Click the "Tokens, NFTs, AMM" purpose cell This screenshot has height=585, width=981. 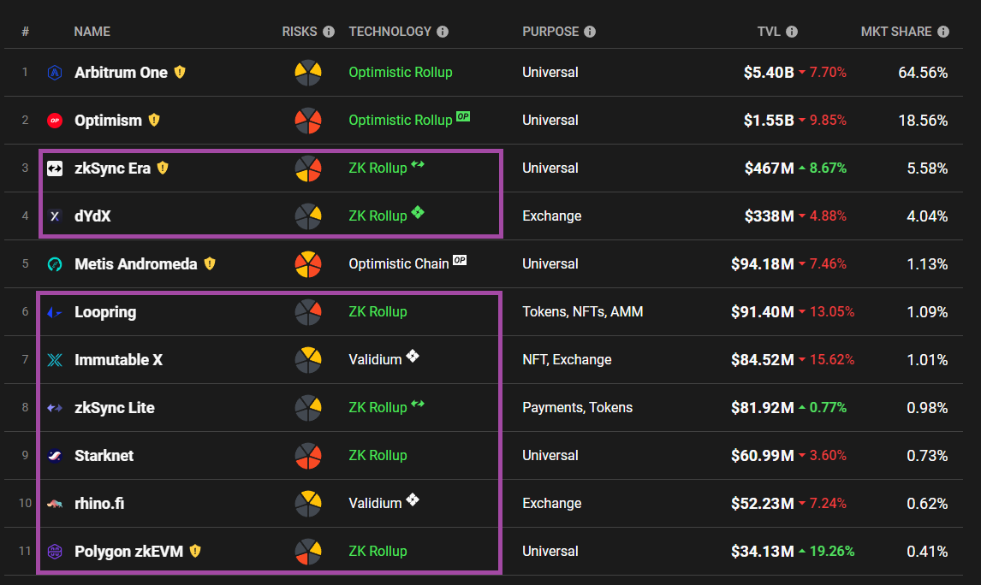point(582,312)
